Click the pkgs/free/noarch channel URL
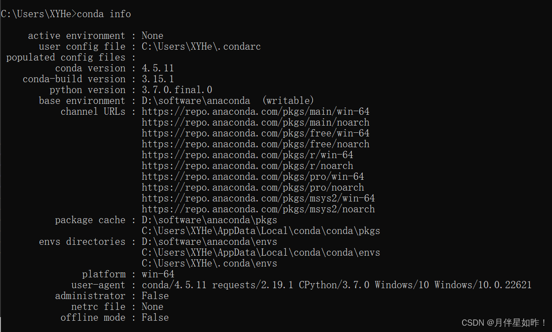 click(256, 144)
